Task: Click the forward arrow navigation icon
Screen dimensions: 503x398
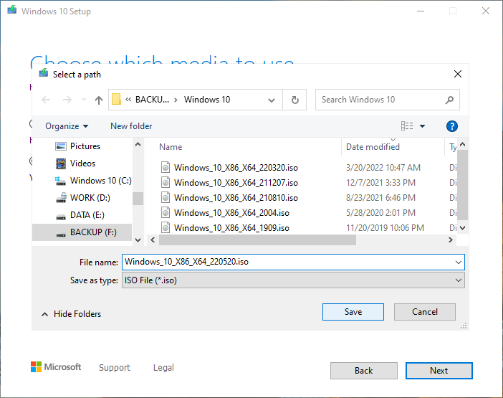Action: pyautogui.click(x=67, y=100)
